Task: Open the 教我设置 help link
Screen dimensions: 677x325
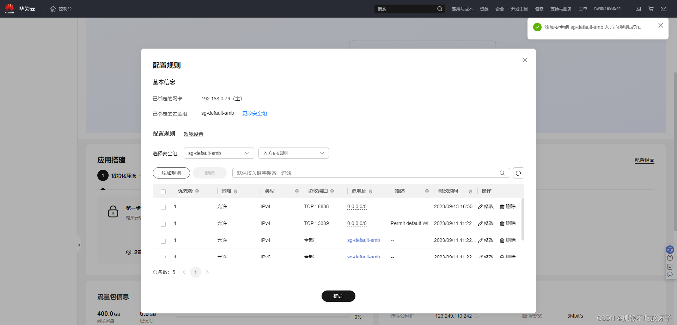Action: tap(194, 134)
